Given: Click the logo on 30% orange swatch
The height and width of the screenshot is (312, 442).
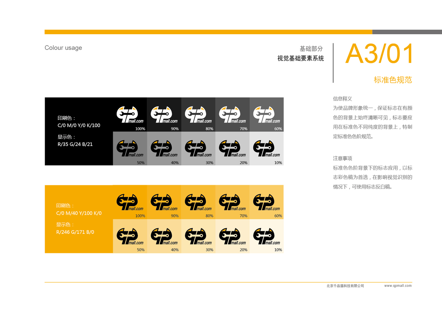Looking at the screenshot, I should tap(198, 236).
